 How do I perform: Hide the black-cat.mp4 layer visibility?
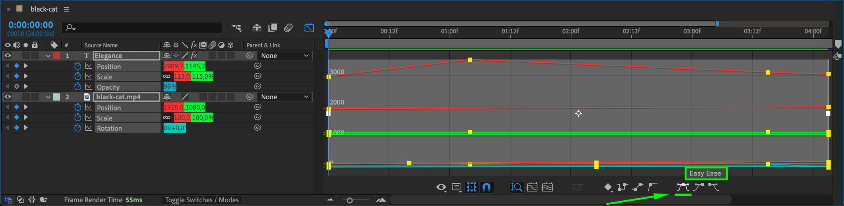click(7, 97)
